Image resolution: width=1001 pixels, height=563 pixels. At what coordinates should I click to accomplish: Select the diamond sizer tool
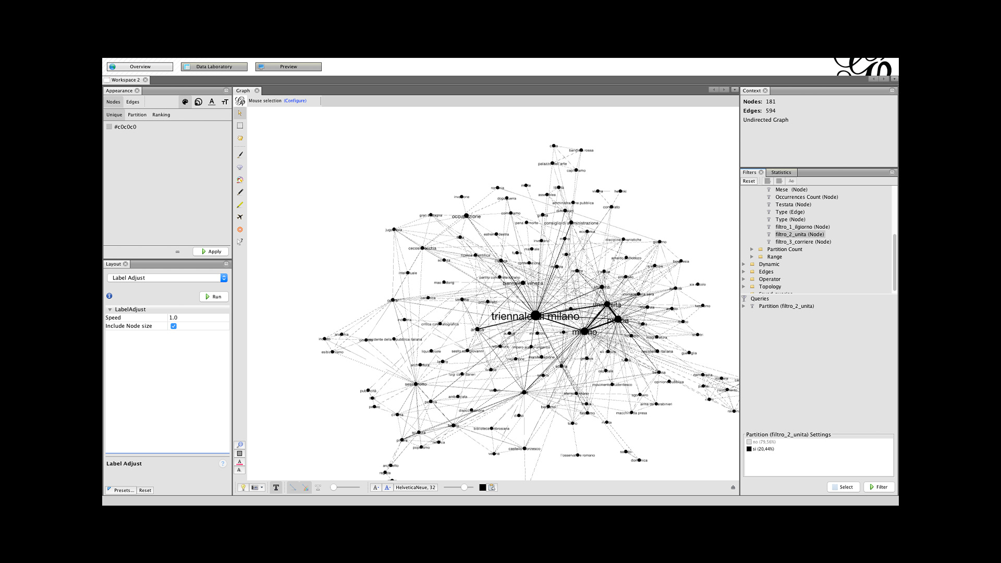[240, 167]
